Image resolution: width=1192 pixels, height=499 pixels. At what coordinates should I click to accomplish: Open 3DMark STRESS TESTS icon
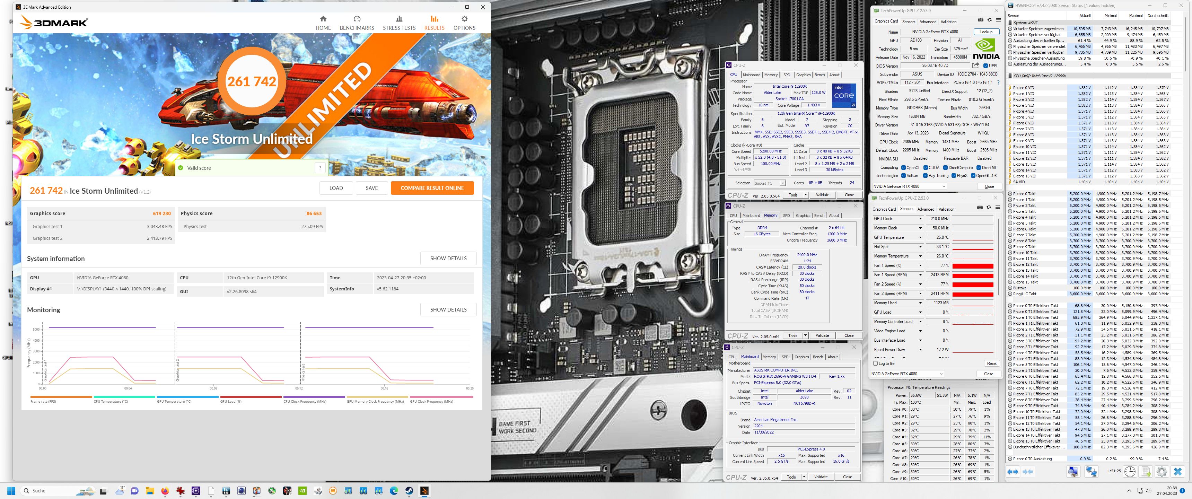click(399, 19)
